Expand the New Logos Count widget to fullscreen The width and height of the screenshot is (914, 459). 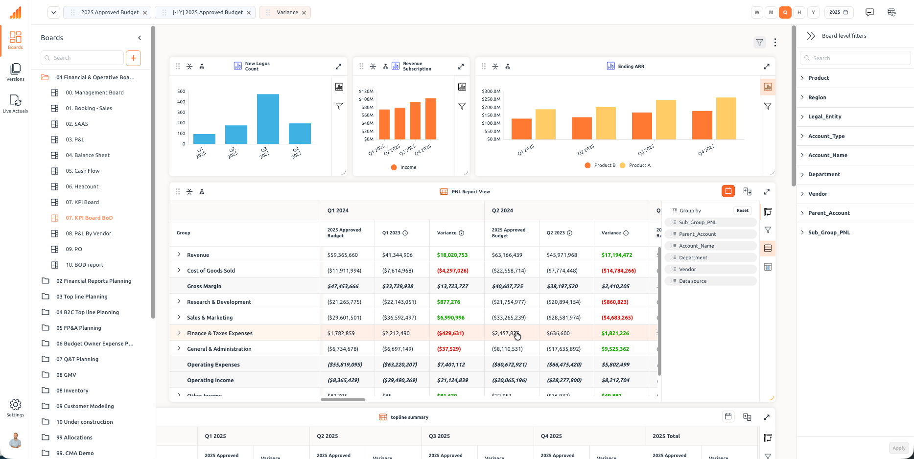click(338, 67)
